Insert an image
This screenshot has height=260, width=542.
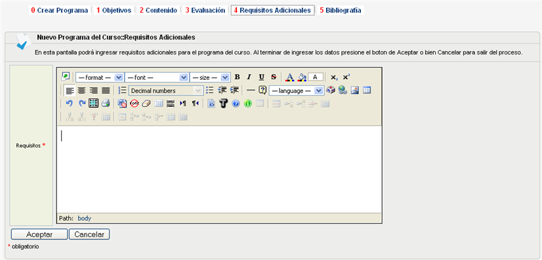(354, 90)
